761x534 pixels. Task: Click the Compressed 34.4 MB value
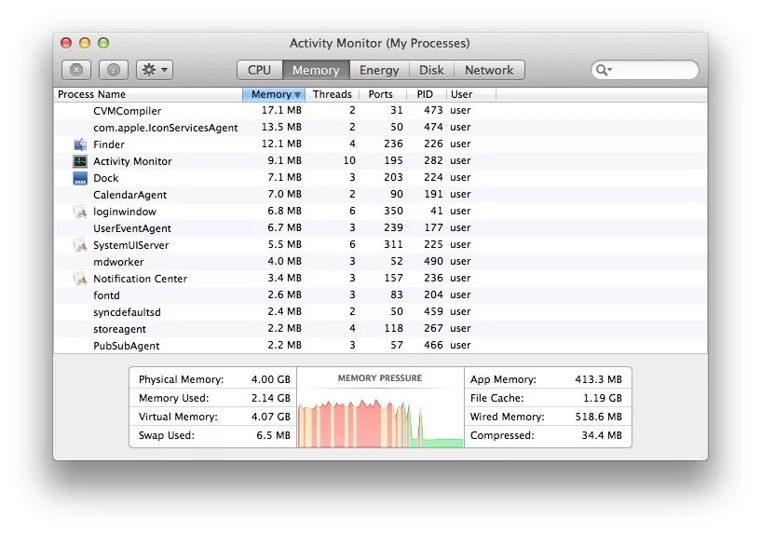[602, 435]
